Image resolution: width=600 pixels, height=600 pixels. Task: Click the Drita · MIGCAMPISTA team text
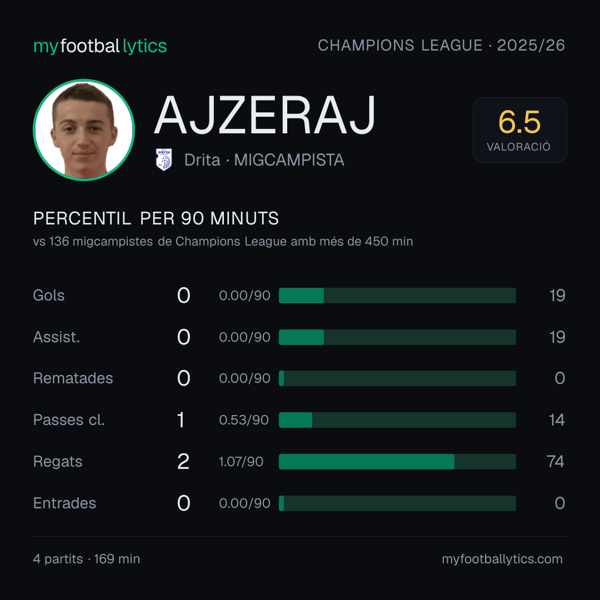tap(264, 160)
